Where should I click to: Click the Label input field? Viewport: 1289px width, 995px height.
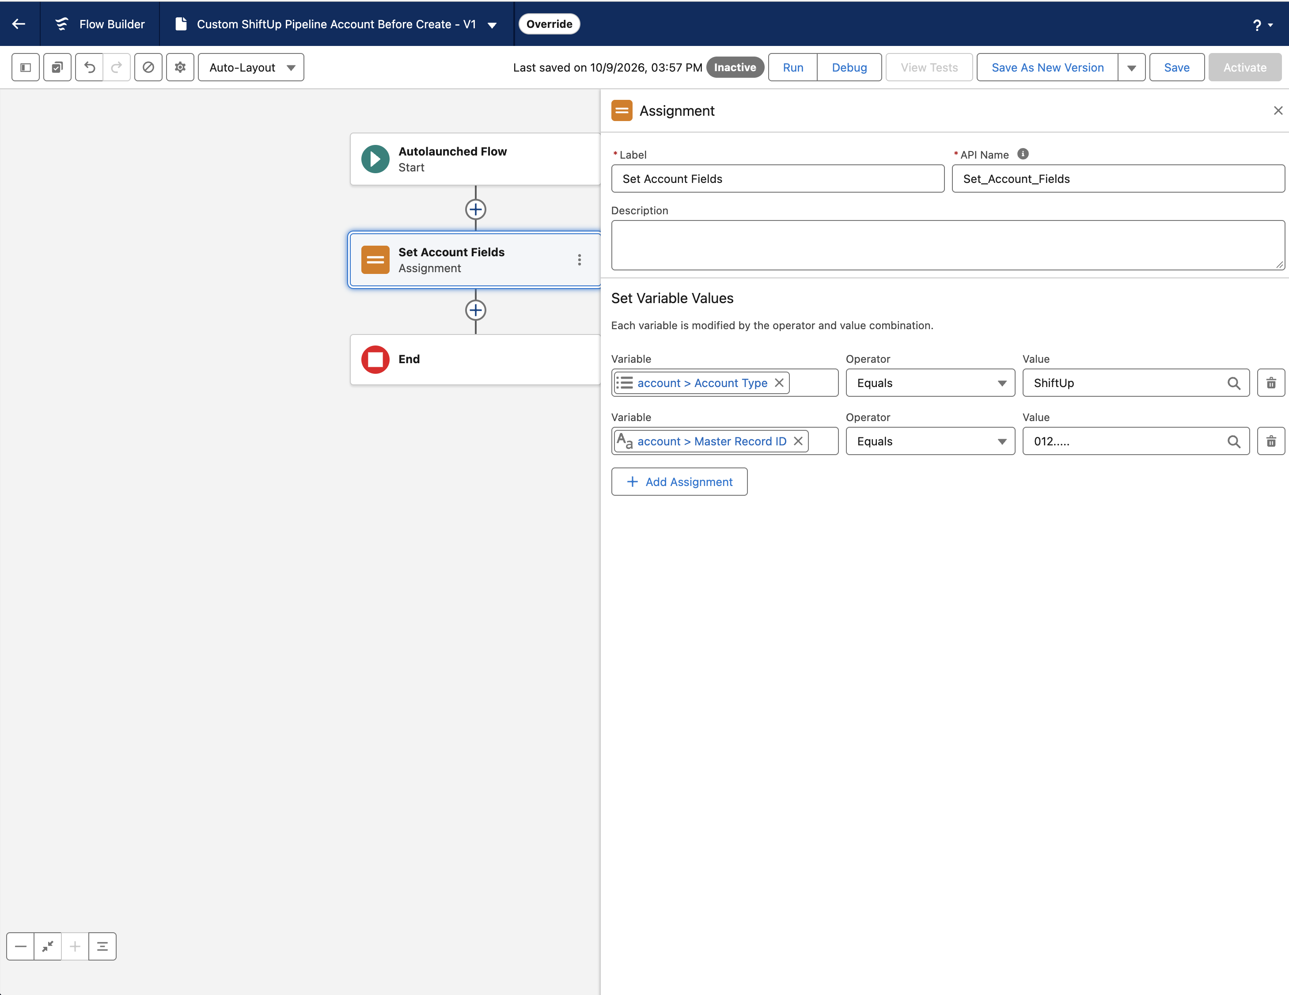click(778, 179)
